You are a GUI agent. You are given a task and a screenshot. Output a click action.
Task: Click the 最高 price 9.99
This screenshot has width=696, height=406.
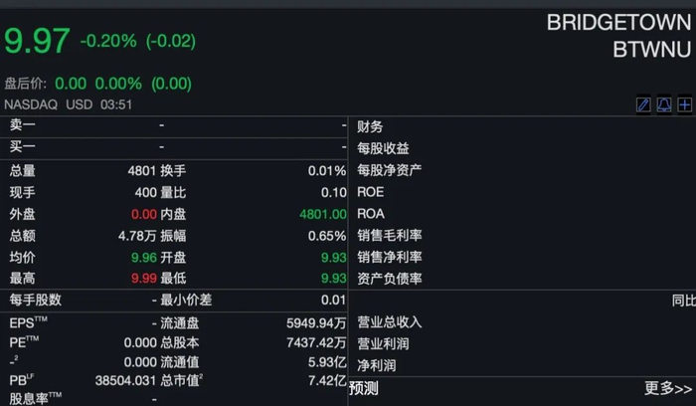tap(144, 279)
